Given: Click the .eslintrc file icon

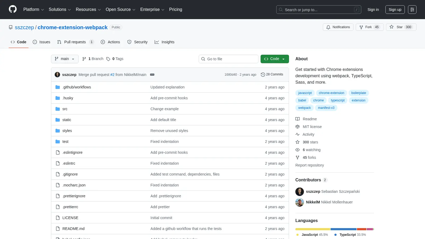Looking at the screenshot, I should (x=58, y=163).
